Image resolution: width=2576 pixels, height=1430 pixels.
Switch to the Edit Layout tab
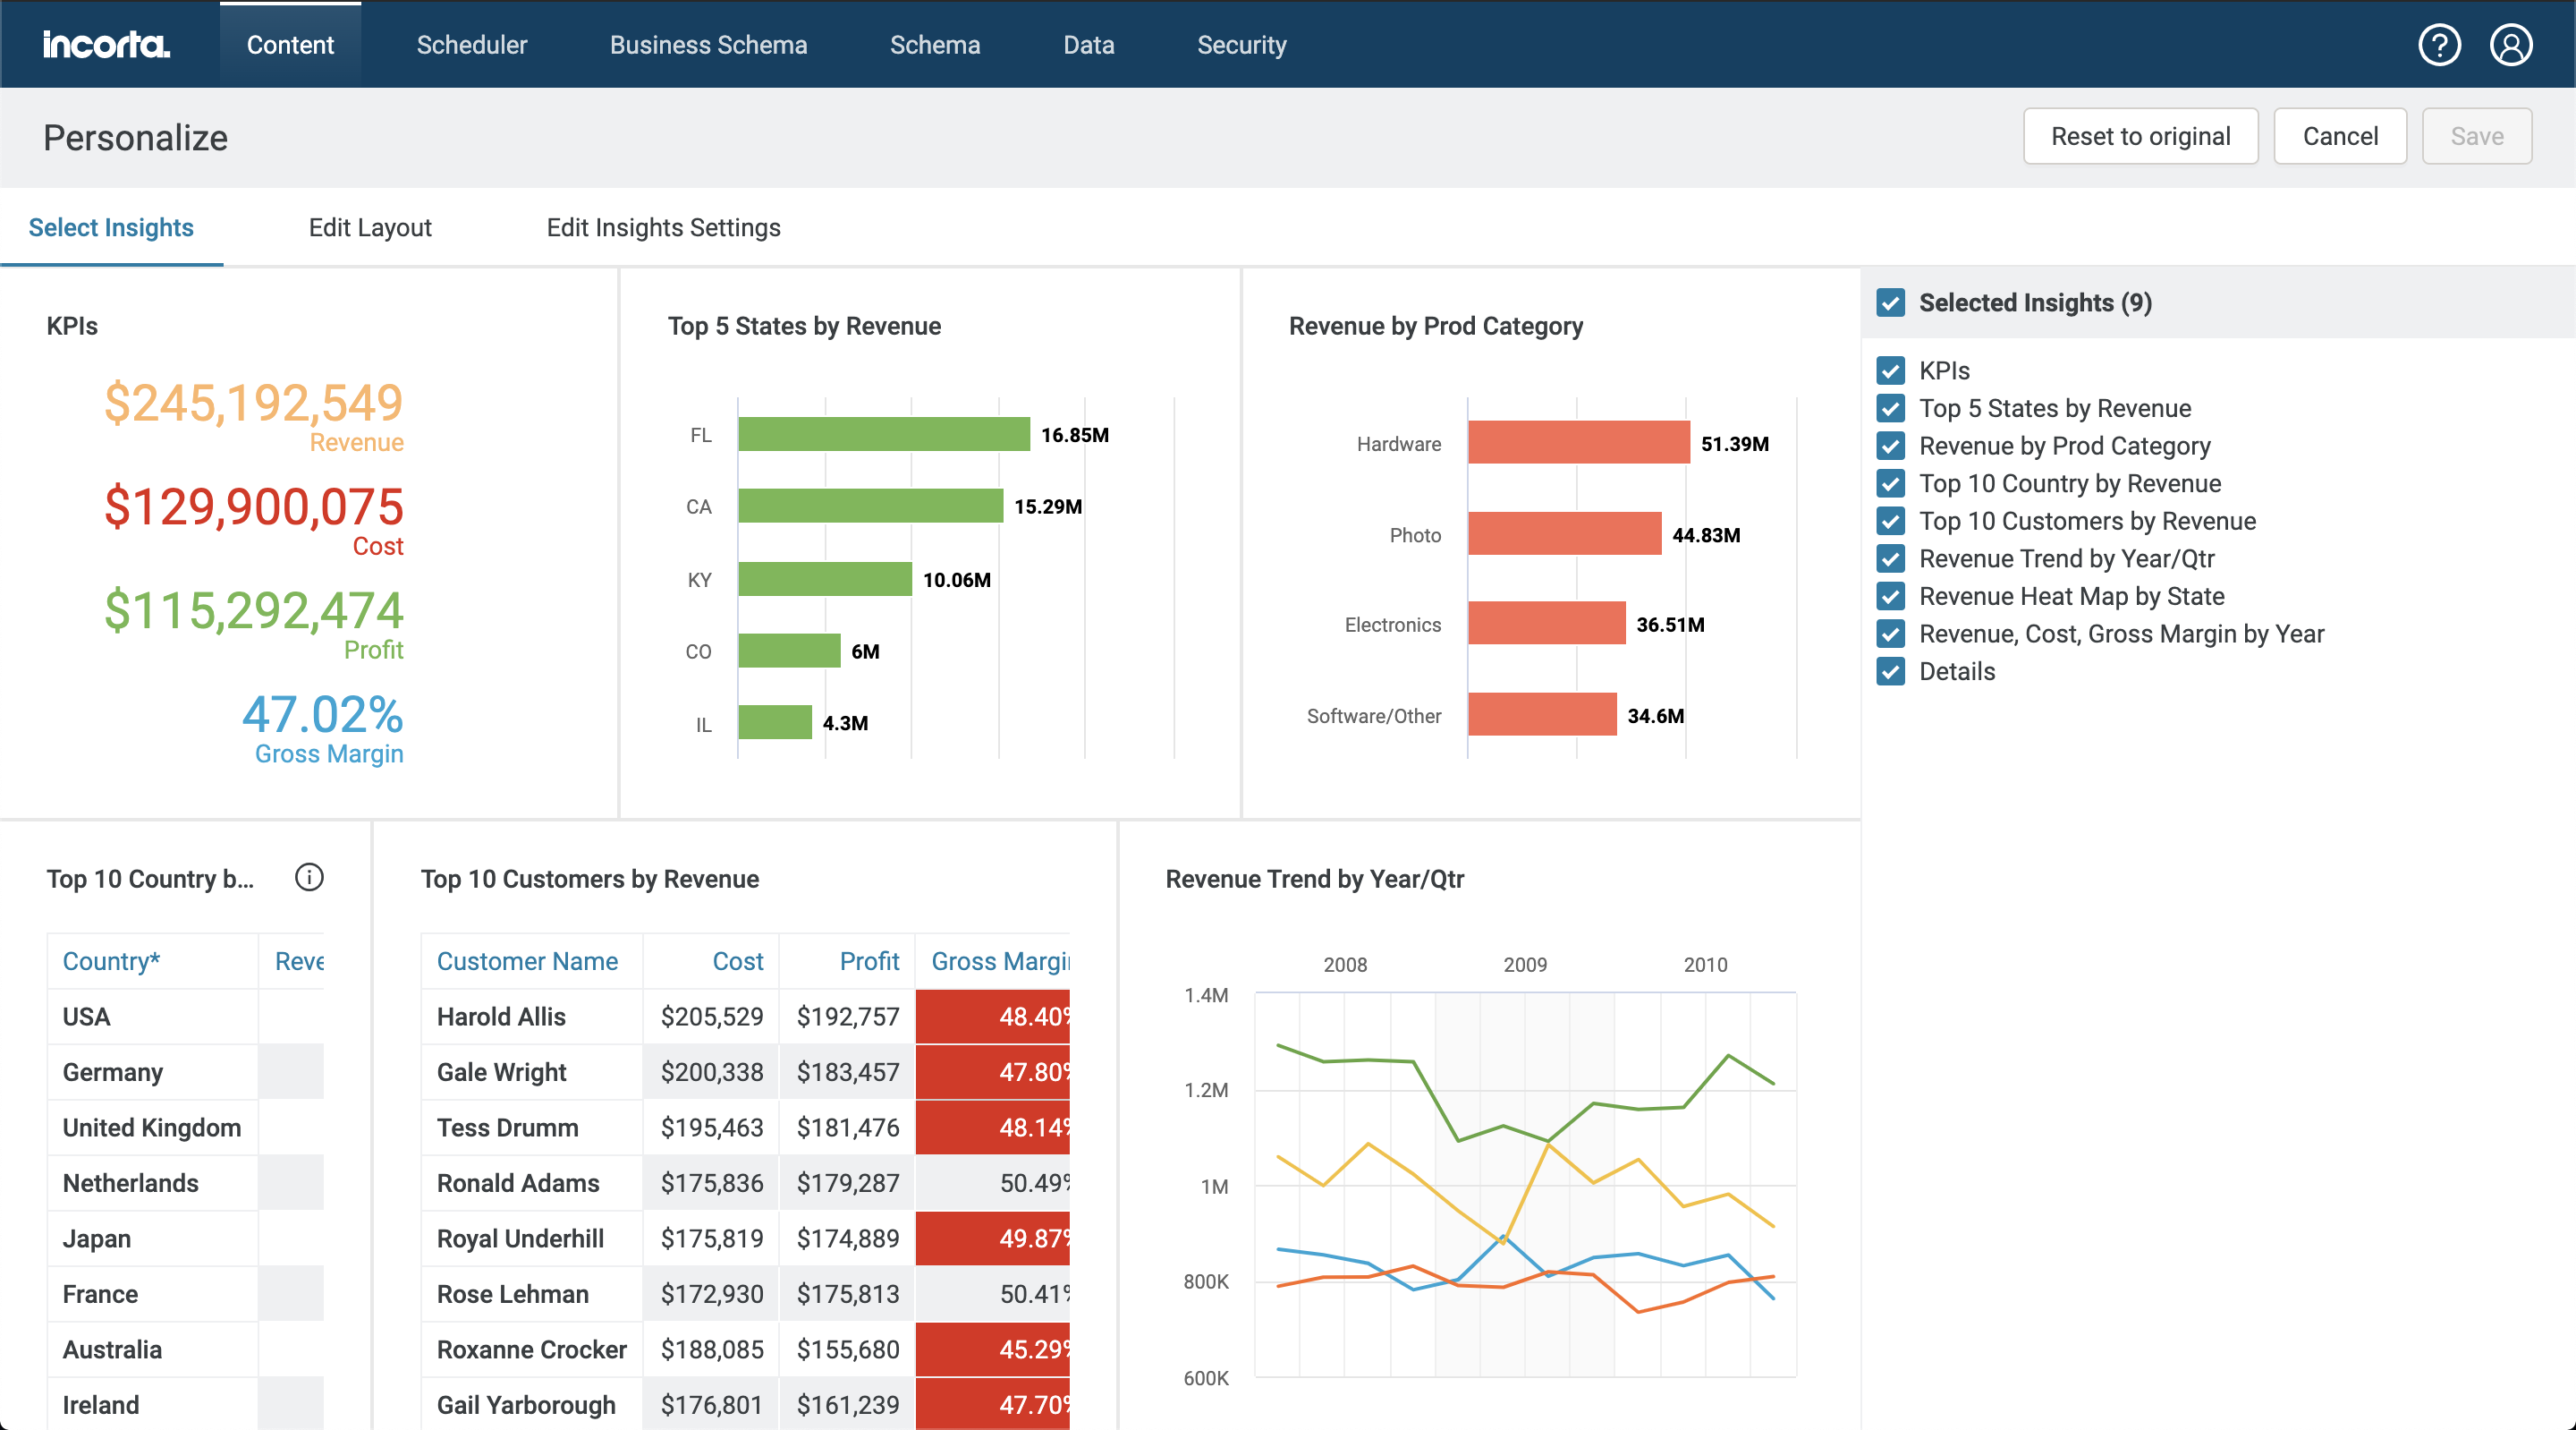click(x=370, y=228)
